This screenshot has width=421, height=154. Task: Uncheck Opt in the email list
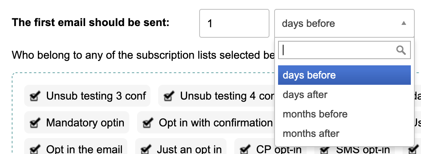point(35,149)
